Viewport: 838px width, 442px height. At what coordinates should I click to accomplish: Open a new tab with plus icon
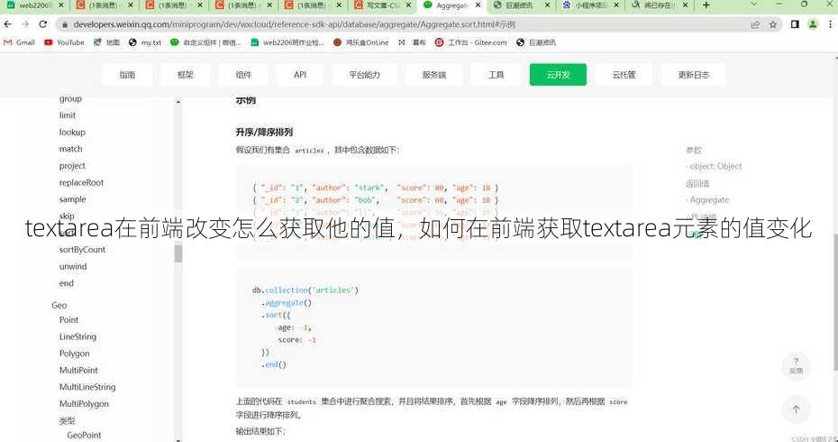click(706, 5)
